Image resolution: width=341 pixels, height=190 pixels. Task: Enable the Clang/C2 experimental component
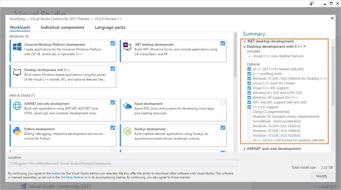[x=249, y=112]
